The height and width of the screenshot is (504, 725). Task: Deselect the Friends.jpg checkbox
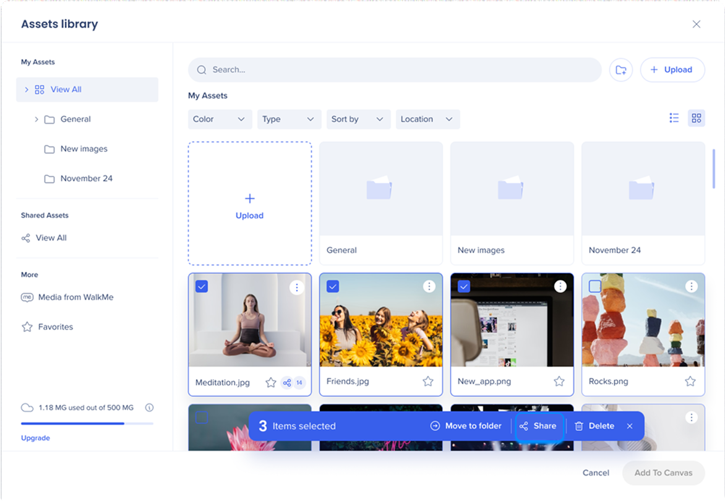click(333, 286)
